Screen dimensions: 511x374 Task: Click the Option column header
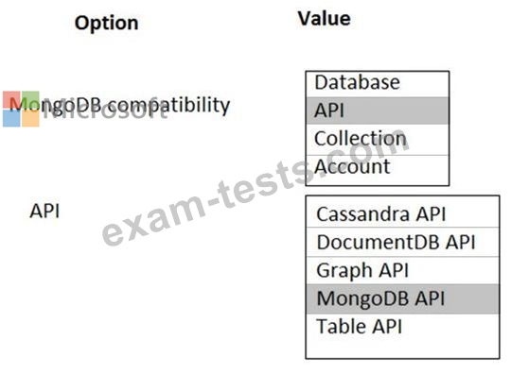tap(107, 24)
